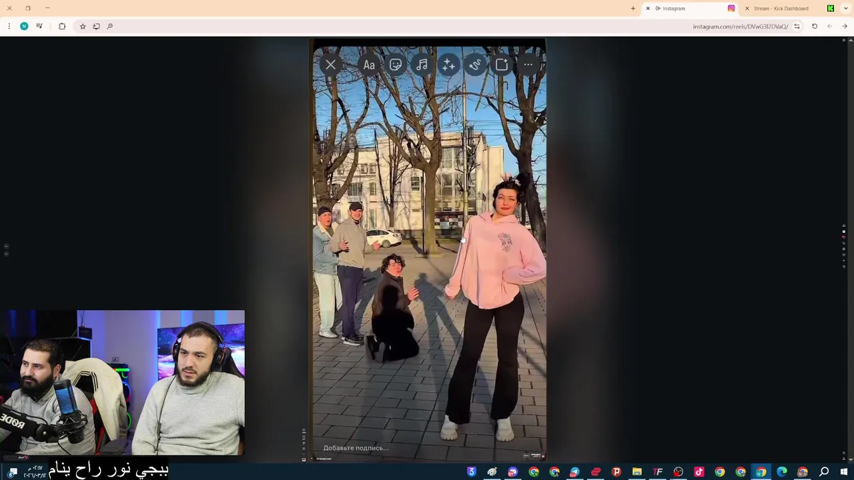Viewport: 854px width, 480px height.
Task: Open the browser three-dot menu
Action: [x=9, y=26]
